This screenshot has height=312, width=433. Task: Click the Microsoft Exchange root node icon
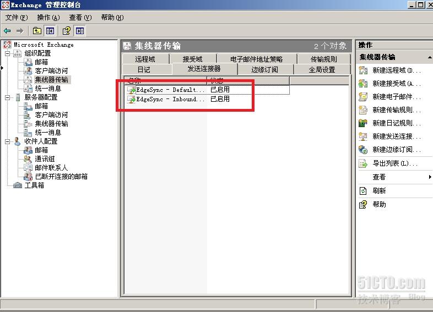point(7,45)
